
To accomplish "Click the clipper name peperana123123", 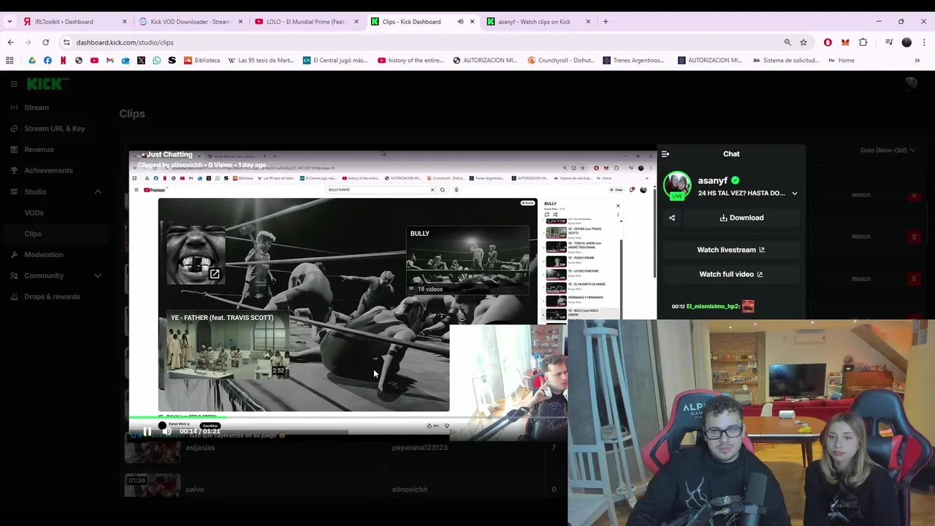I will pyautogui.click(x=419, y=448).
